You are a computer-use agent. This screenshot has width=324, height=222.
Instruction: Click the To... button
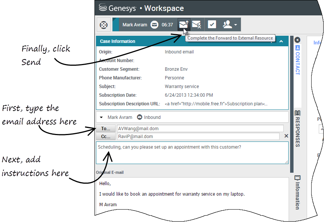click(x=106, y=129)
